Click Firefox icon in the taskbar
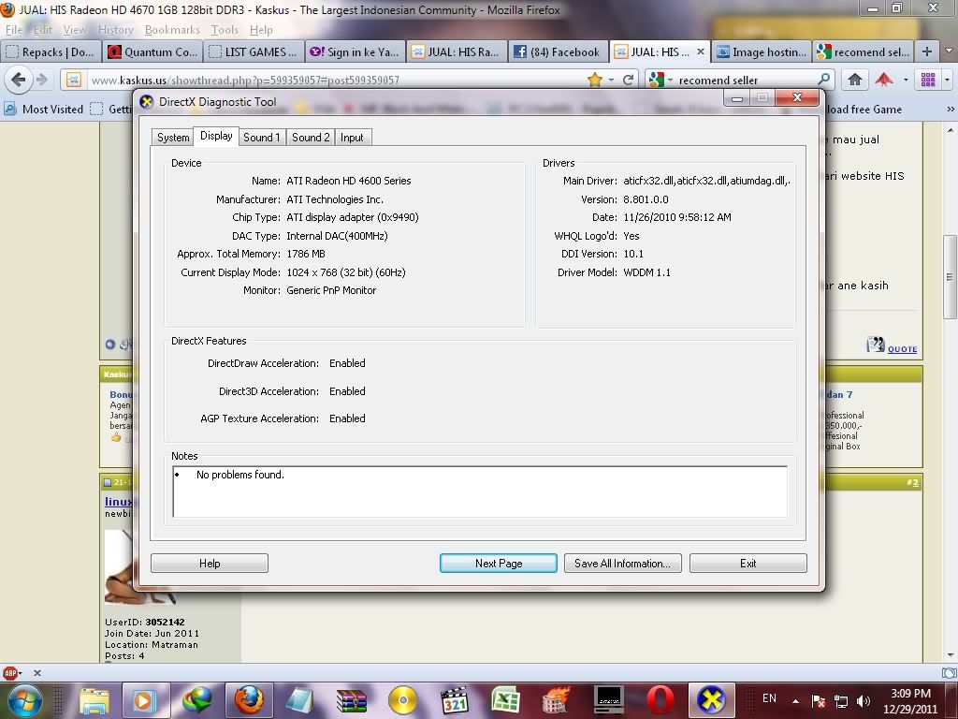The width and height of the screenshot is (958, 719). click(248, 700)
